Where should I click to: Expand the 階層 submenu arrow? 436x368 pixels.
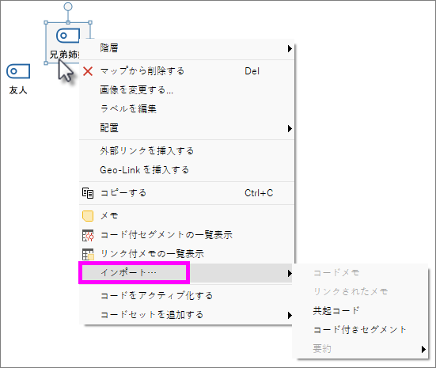(x=290, y=49)
